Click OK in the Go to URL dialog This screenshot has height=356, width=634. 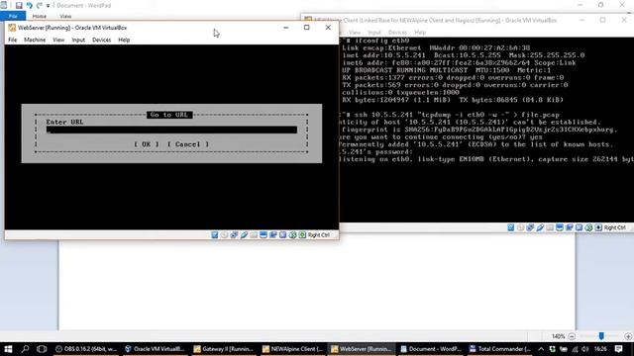(147, 144)
